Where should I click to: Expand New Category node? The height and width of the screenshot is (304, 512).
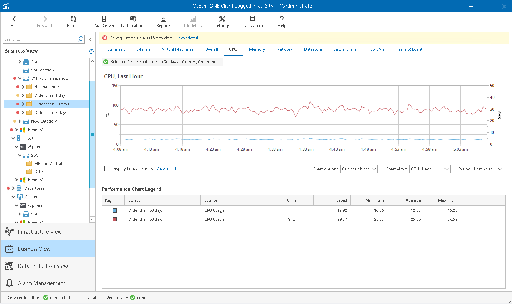[x=20, y=121]
